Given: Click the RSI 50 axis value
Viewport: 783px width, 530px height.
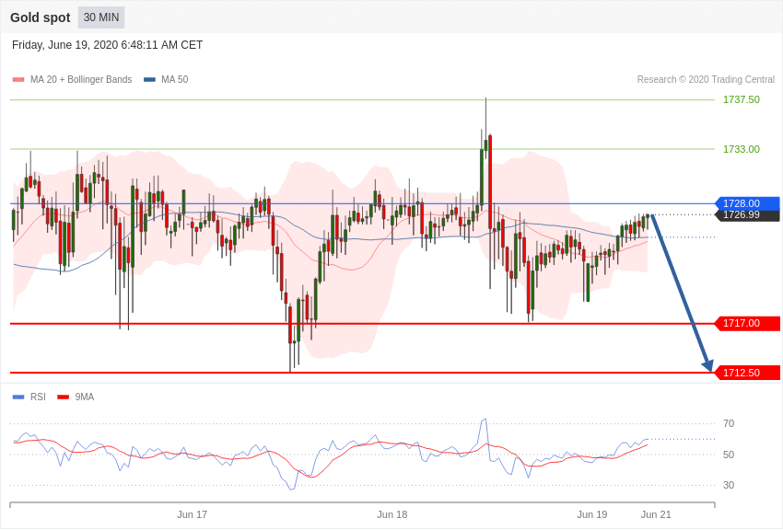Looking at the screenshot, I should pos(729,455).
